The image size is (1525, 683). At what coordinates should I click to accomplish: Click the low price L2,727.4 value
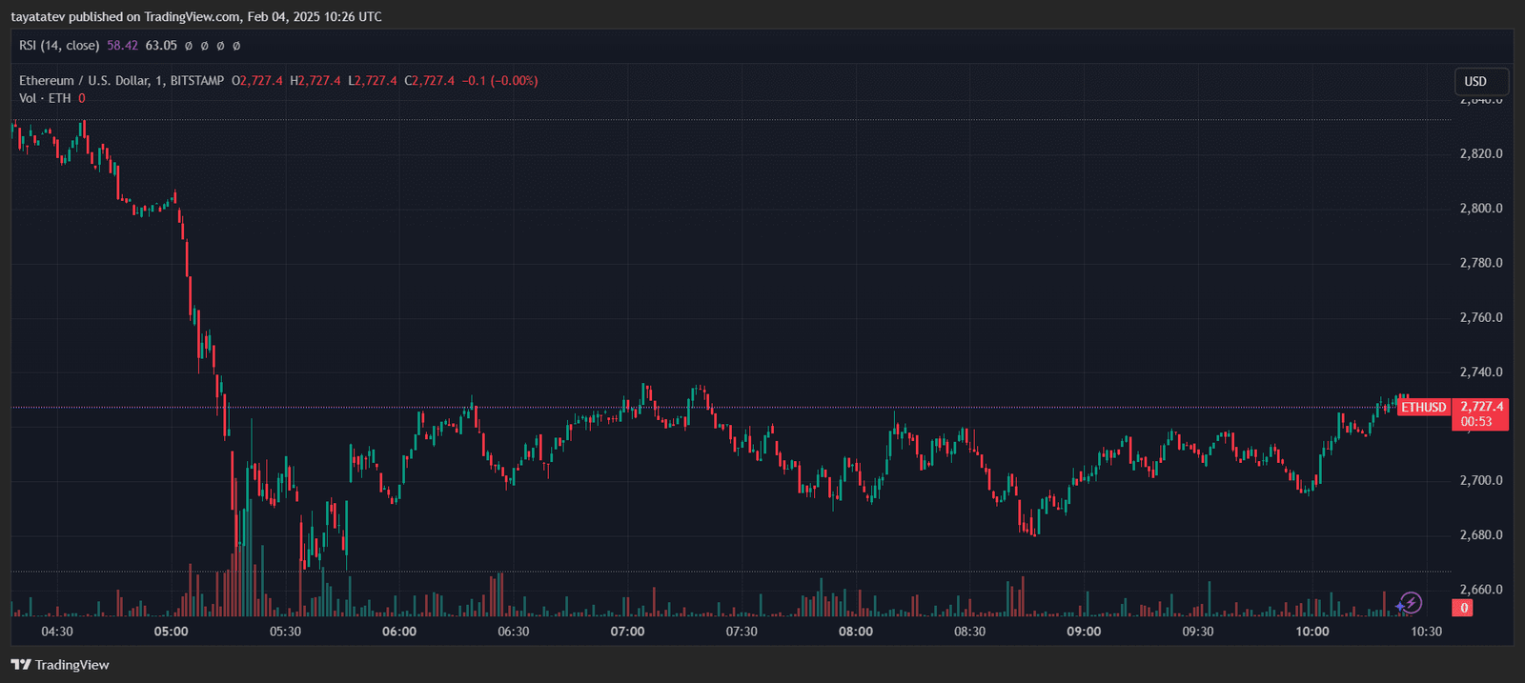pyautogui.click(x=373, y=81)
